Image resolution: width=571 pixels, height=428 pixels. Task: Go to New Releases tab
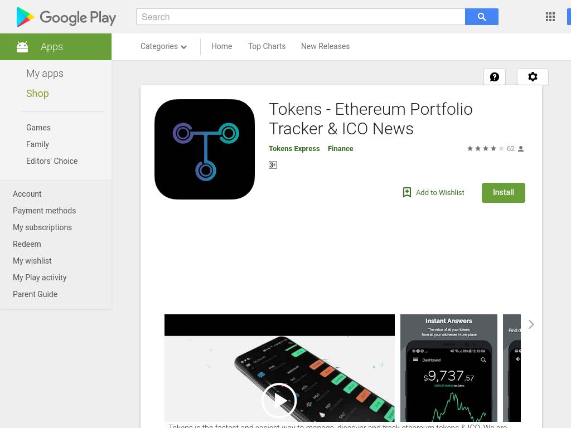pos(325,46)
